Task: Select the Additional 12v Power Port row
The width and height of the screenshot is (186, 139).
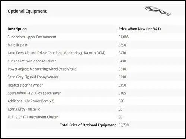Action: [95, 101]
